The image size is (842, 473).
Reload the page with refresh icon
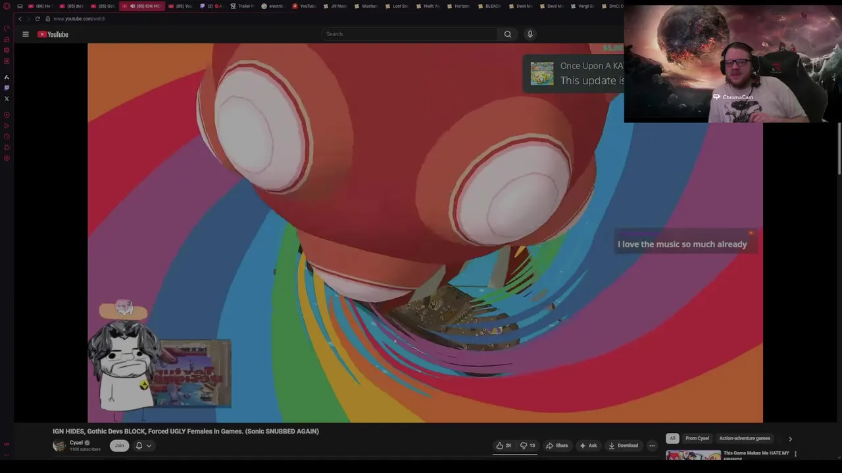[x=37, y=19]
